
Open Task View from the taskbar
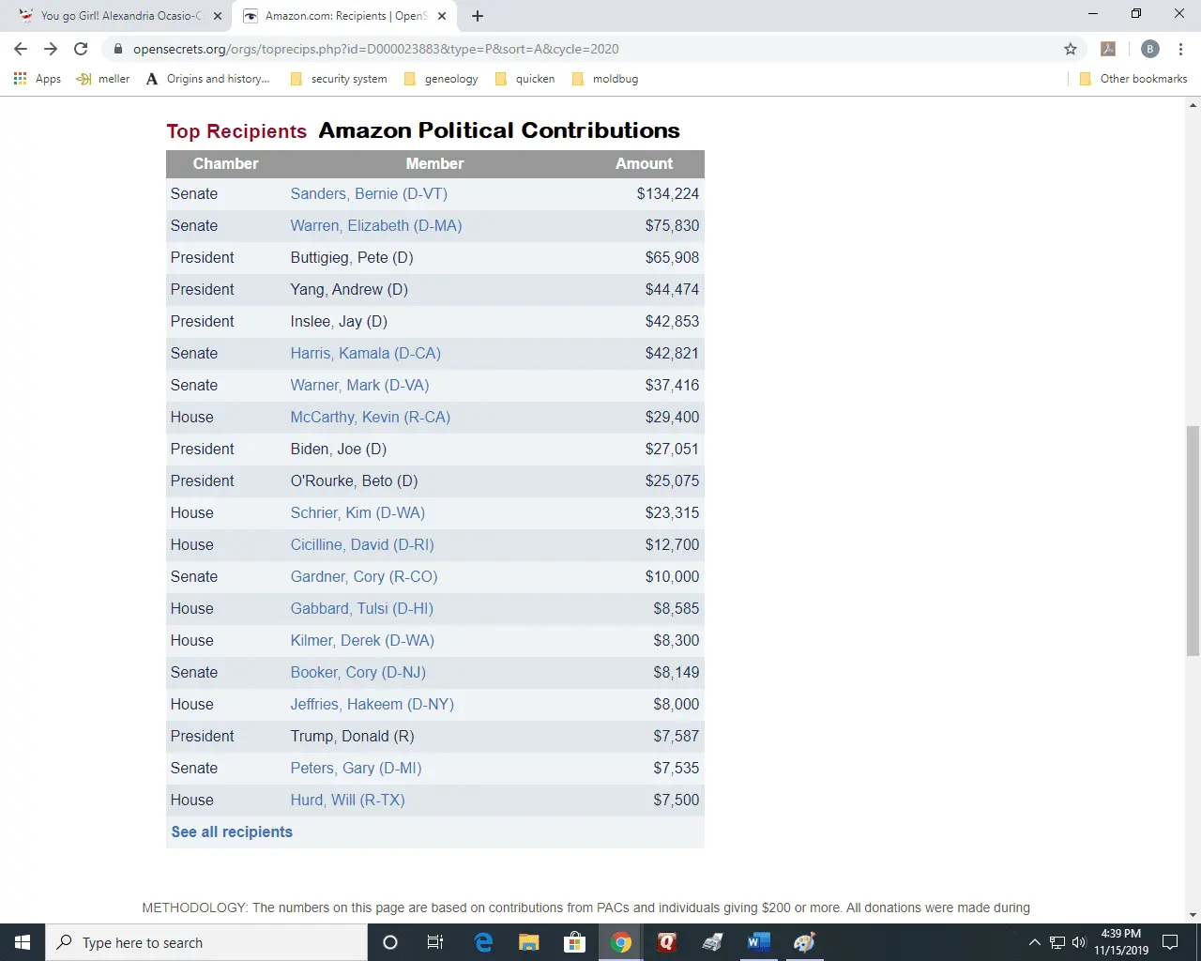coord(434,942)
